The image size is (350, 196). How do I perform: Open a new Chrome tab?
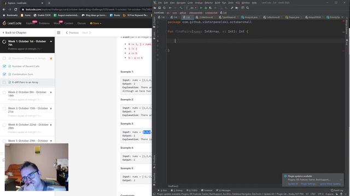point(49,3)
